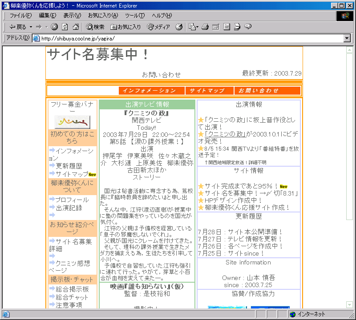
Task: Click the orange インフォメーション nav button
Action: 151,91
